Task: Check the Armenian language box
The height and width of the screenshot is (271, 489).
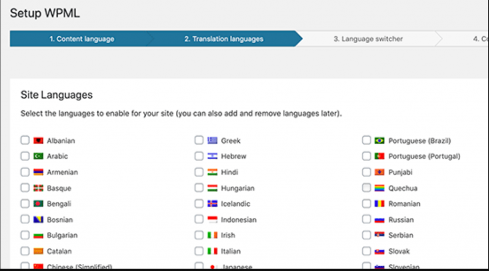Action: [25, 172]
